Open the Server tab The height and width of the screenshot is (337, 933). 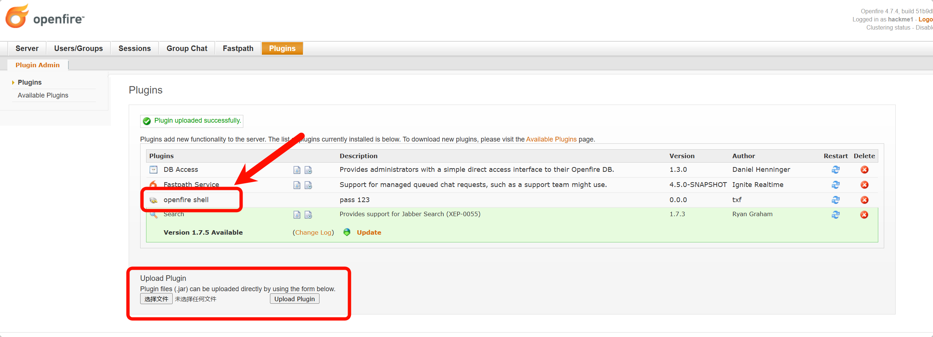27,48
